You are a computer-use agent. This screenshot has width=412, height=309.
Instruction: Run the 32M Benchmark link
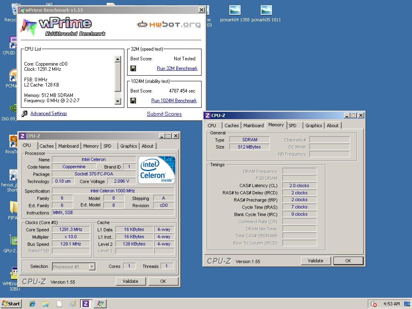(x=177, y=68)
